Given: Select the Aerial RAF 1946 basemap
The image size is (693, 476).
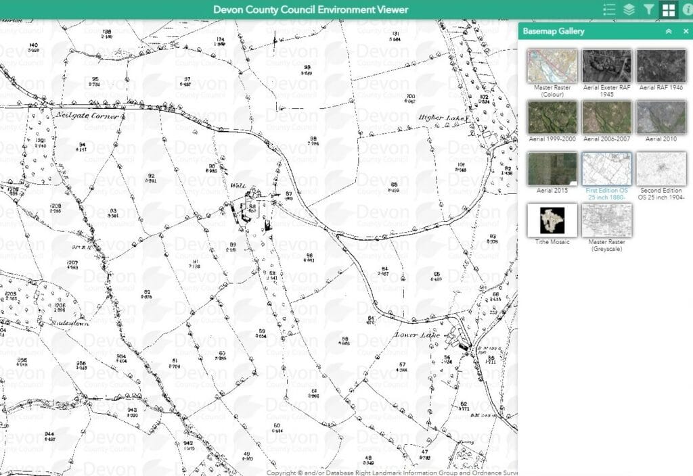Looking at the screenshot, I should (661, 64).
